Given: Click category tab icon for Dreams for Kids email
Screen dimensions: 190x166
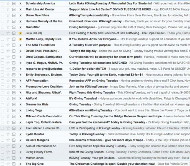Looking at the screenshot, I should (x=14, y=105).
